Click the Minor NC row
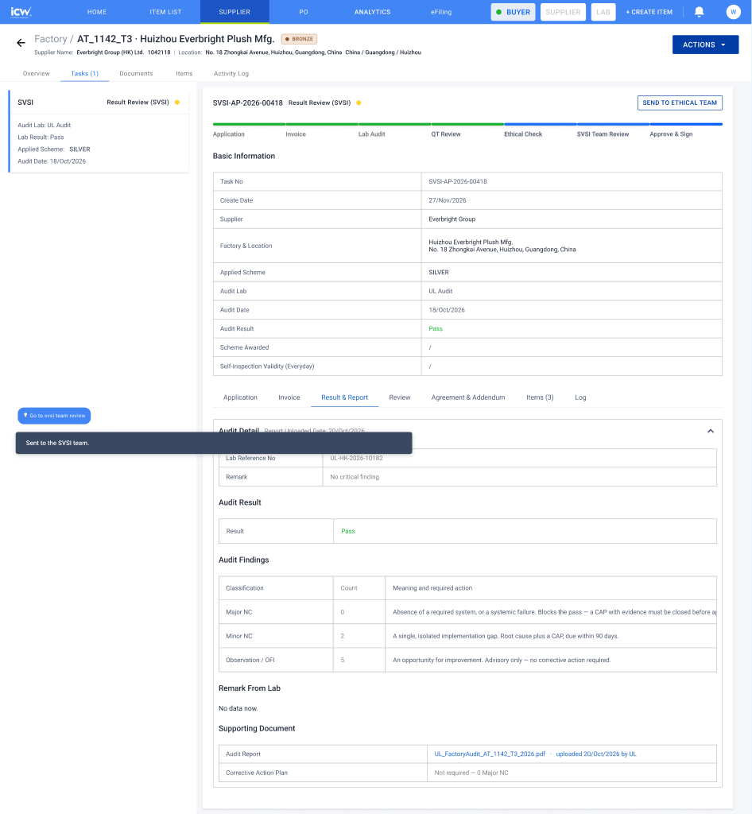The width and height of the screenshot is (752, 814). tap(467, 636)
